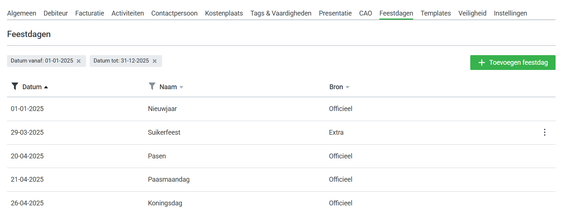Click the Datum ascending sort arrow
563x215 pixels.
pyautogui.click(x=46, y=87)
